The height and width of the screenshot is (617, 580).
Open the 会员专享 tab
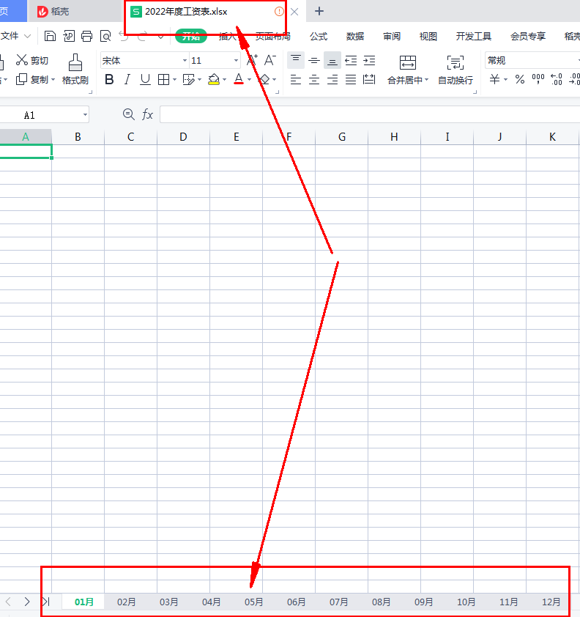click(528, 36)
